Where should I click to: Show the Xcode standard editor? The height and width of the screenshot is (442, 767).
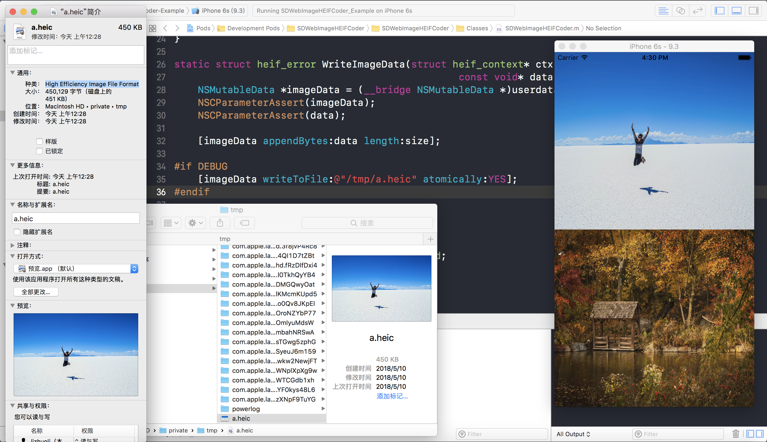pos(663,11)
